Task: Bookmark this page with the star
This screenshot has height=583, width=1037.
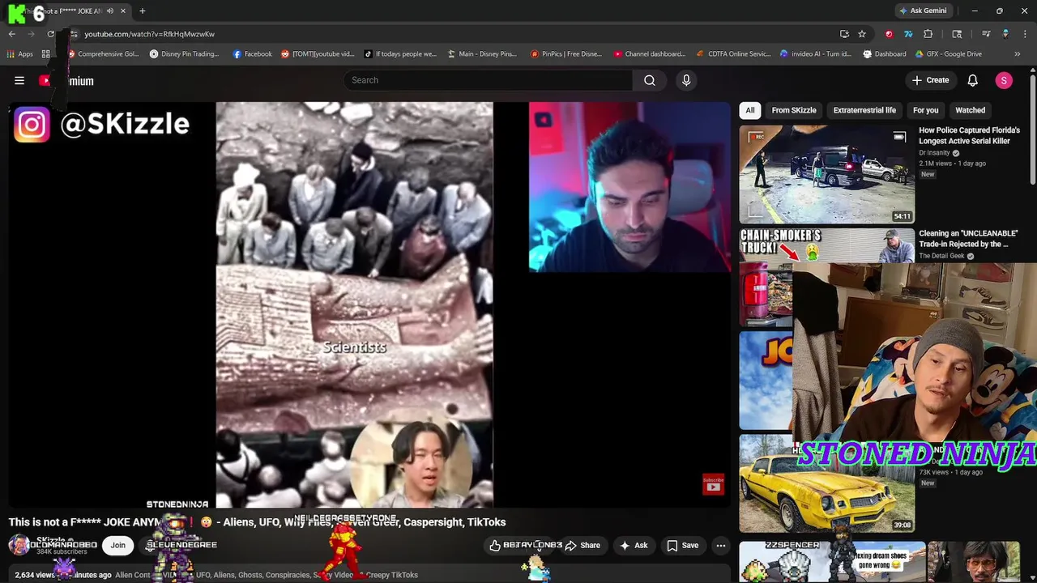Action: coord(862,34)
